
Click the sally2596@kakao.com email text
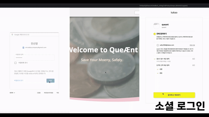point(167,45)
